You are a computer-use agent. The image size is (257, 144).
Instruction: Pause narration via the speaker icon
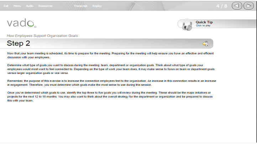(206, 44)
